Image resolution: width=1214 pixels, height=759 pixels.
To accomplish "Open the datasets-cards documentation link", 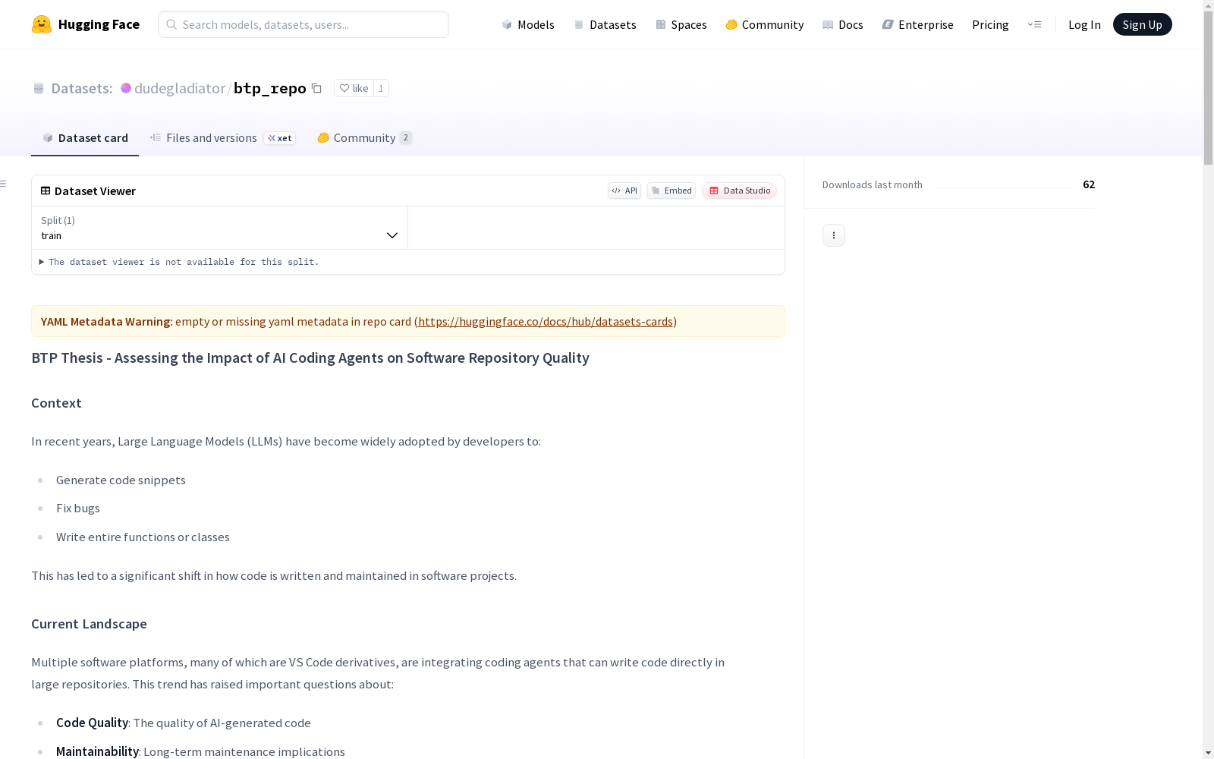I will (546, 321).
